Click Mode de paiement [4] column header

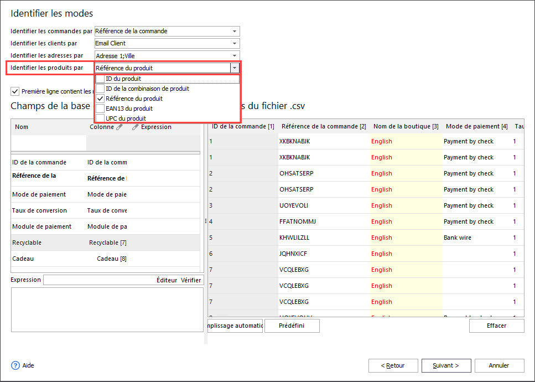477,127
